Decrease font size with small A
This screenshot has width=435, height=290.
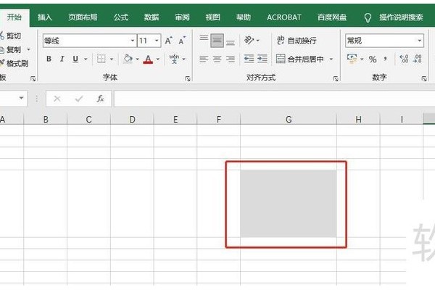182,41
